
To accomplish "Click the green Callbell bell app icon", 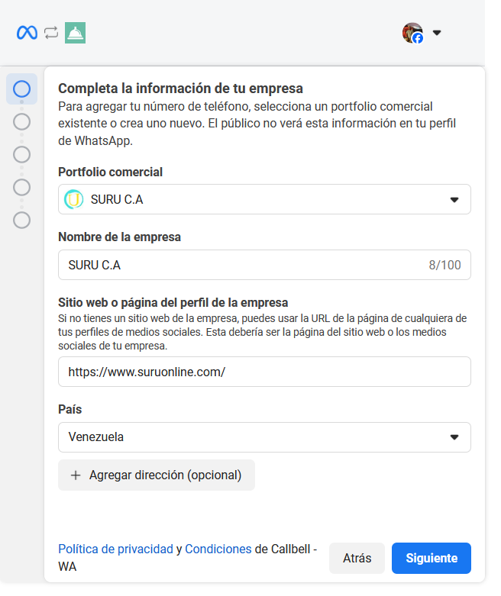I will coord(76,33).
